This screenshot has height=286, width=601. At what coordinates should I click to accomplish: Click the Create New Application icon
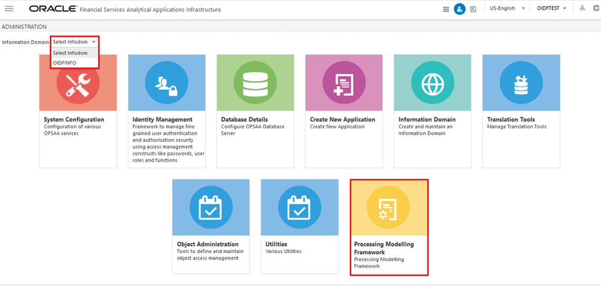pyautogui.click(x=344, y=83)
